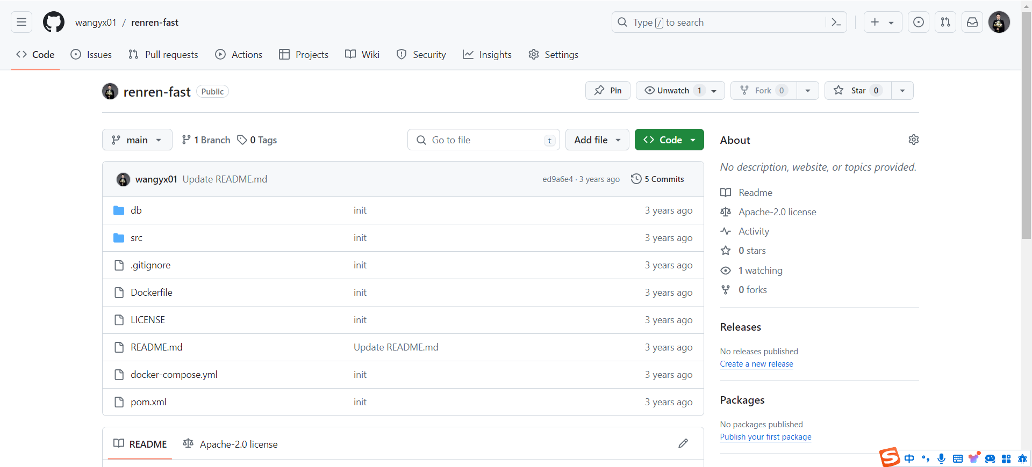
Task: Switch to the Security tab
Action: coord(421,55)
